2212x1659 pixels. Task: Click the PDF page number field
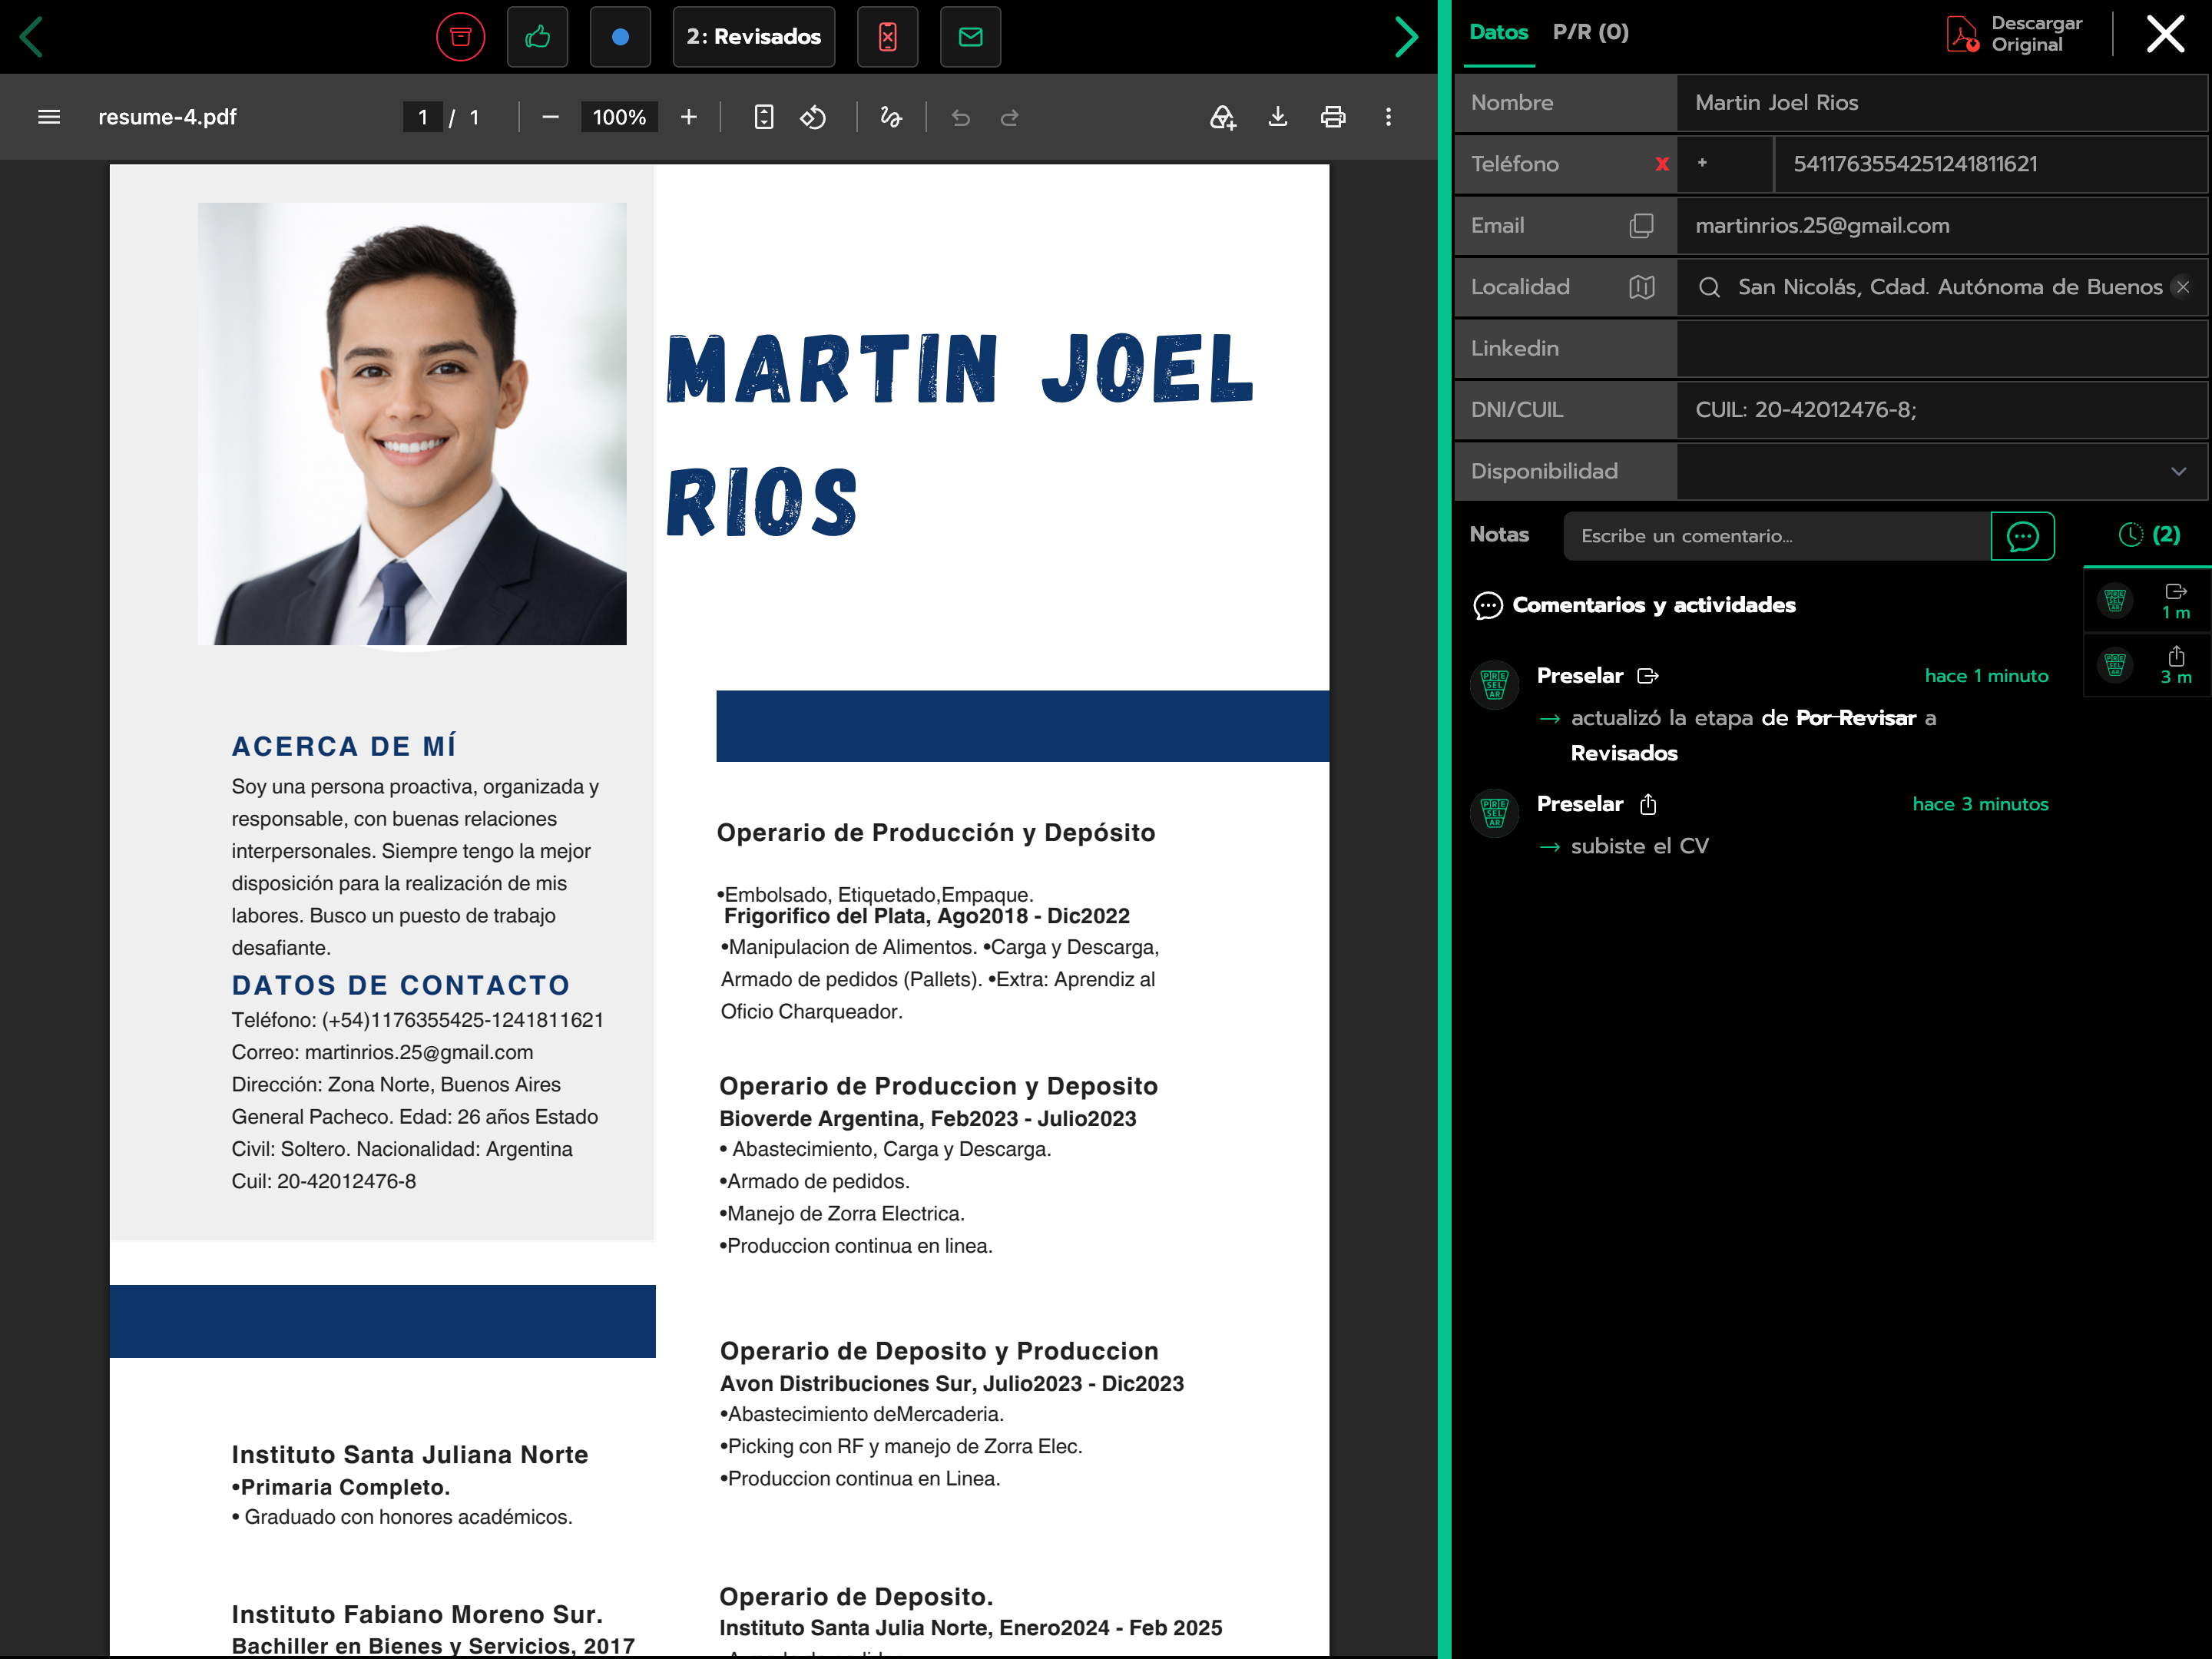pyautogui.click(x=423, y=117)
